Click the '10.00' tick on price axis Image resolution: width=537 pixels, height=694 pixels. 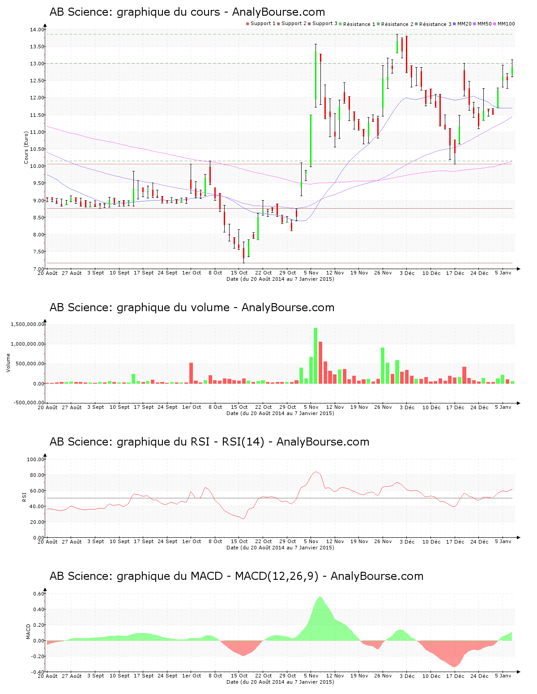click(37, 166)
